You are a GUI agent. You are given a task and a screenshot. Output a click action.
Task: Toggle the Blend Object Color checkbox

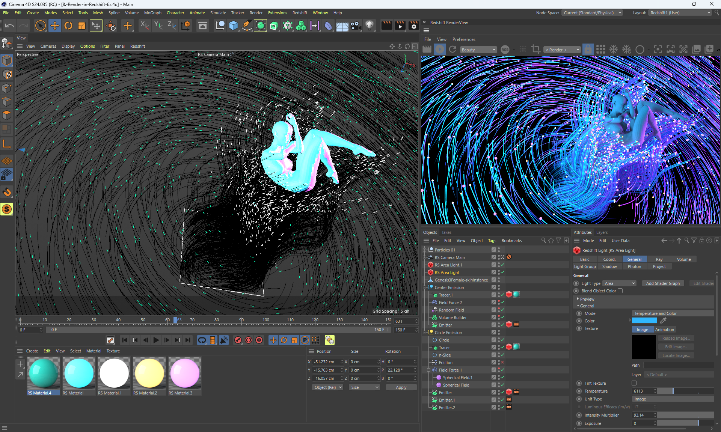click(620, 291)
